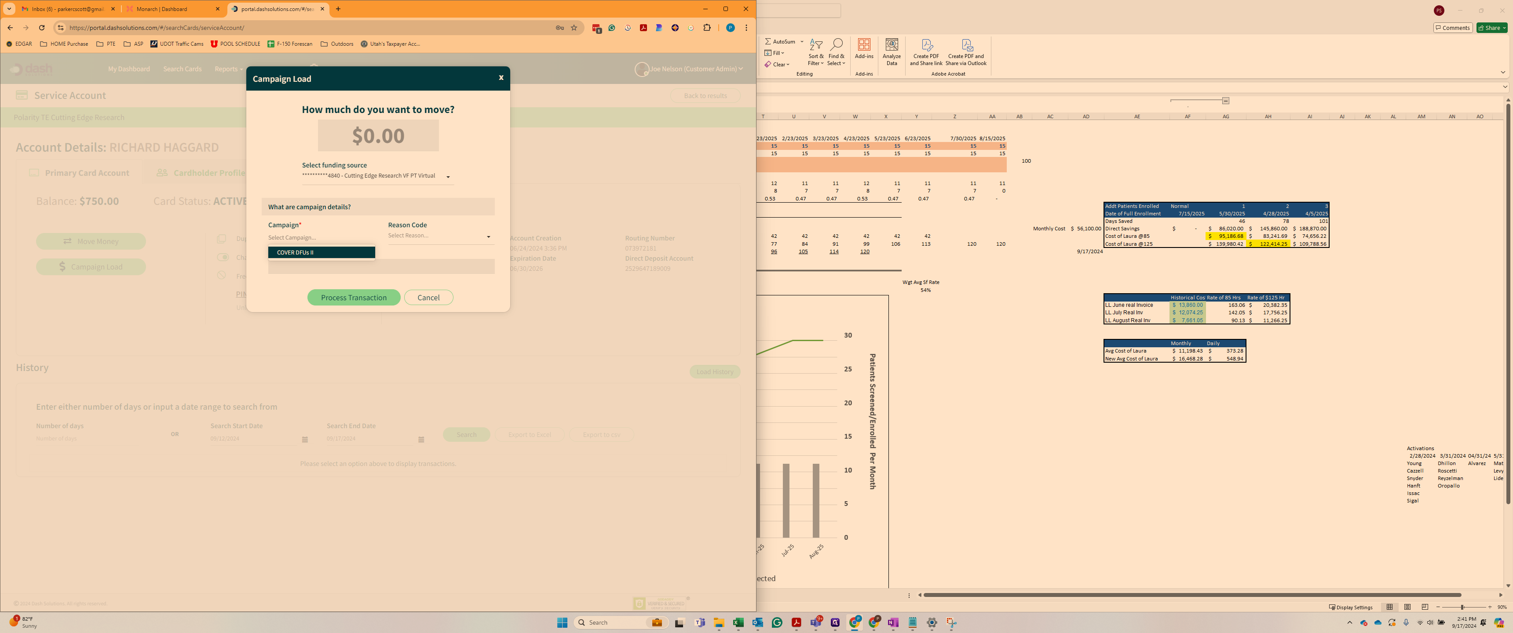Switch to Page Break Preview in Excel
1513x633 pixels.
pos(1425,607)
